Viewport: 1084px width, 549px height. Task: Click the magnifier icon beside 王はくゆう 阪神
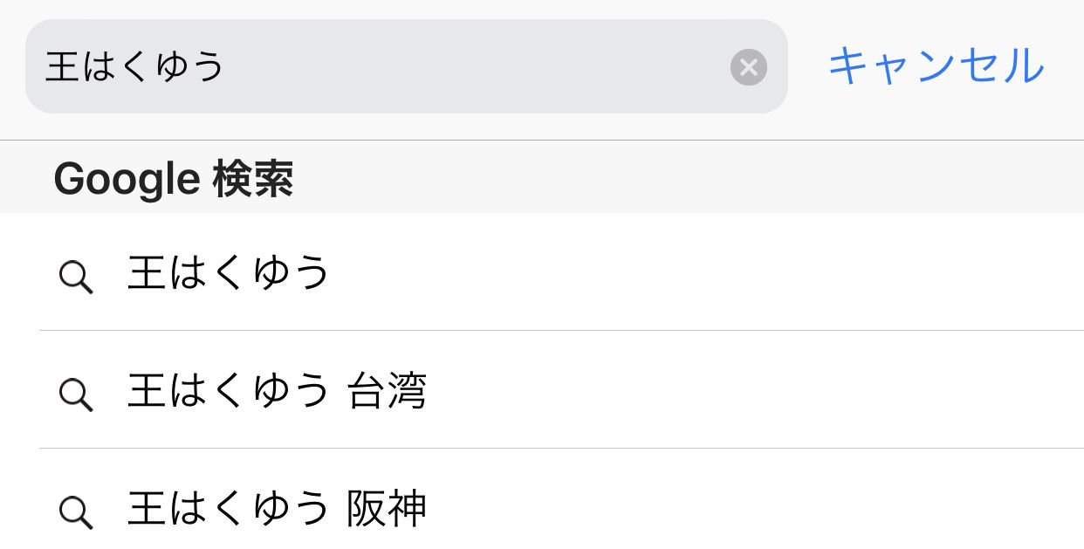click(x=76, y=511)
